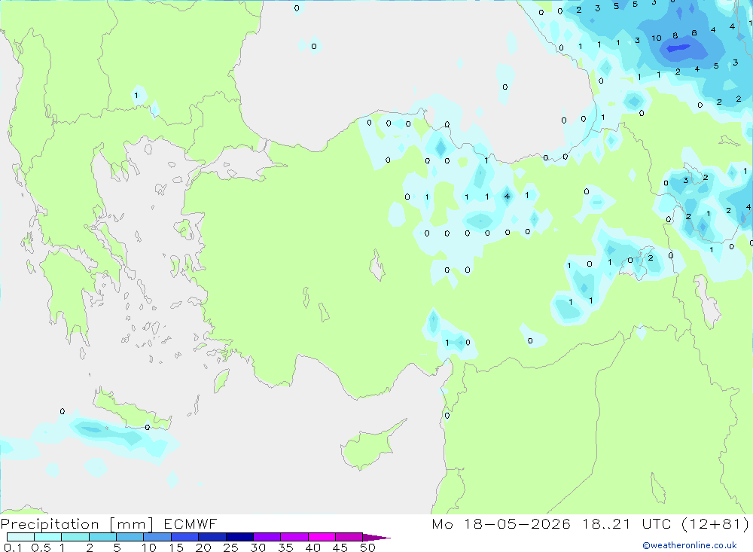Click the '30' legend scale label
The width and height of the screenshot is (753, 552).
pyautogui.click(x=258, y=547)
